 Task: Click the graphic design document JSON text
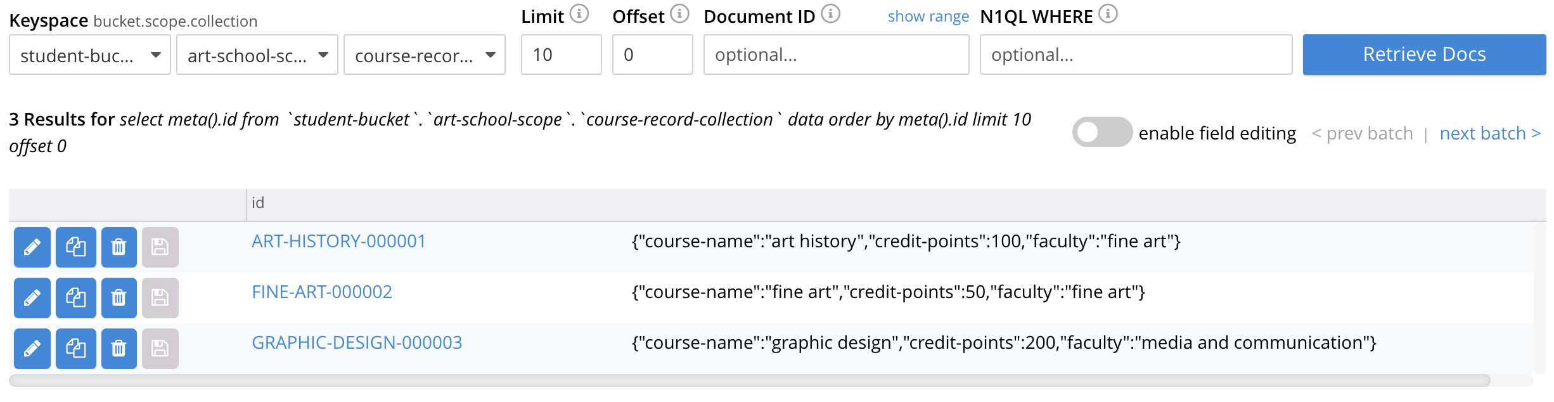(x=1004, y=342)
